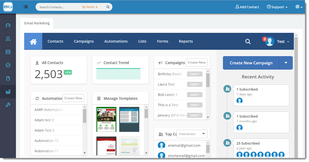Expand the By Name search filter dropdown
This screenshot has width=309, height=162.
pyautogui.click(x=90, y=7)
